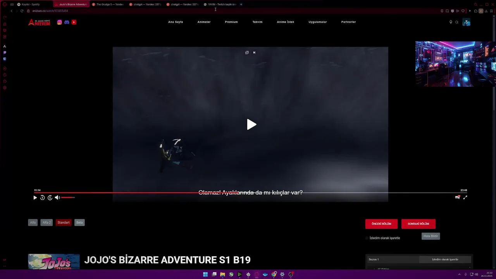Open the Opera GX taskbar icon
496x279 pixels.
(x=257, y=274)
